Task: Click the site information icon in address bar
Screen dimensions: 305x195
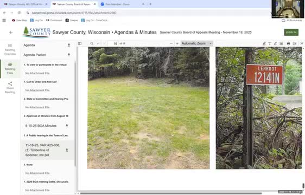Action: [x=28, y=13]
